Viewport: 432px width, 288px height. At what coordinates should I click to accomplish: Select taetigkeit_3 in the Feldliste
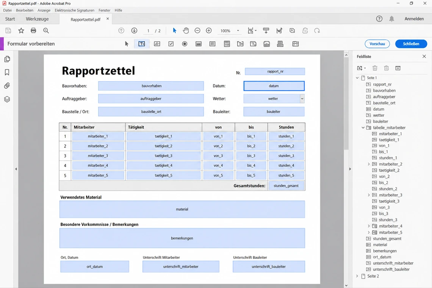click(x=389, y=201)
